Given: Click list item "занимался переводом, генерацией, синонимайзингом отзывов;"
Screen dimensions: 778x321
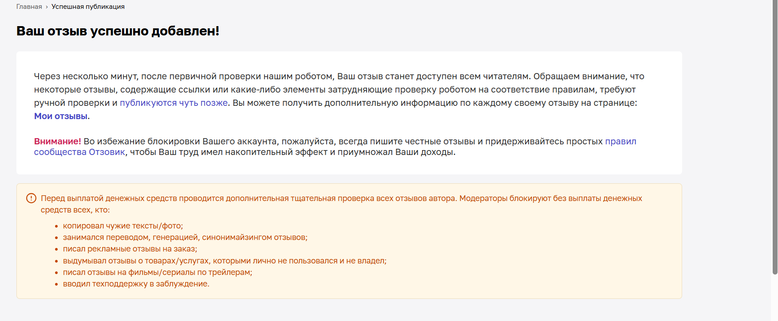Looking at the screenshot, I should [185, 237].
